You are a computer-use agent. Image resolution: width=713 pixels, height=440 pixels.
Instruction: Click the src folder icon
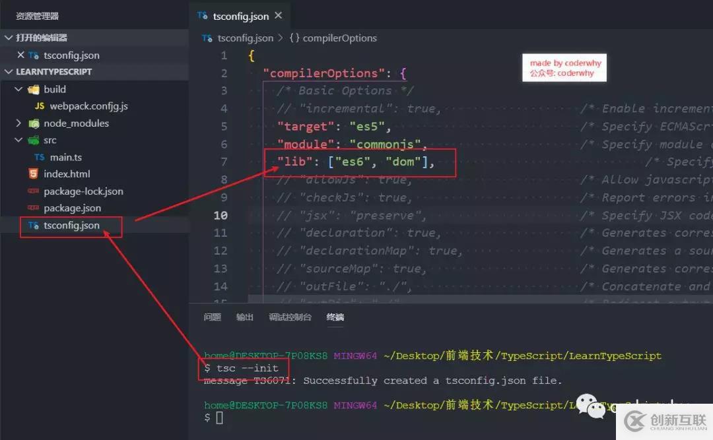tap(33, 141)
